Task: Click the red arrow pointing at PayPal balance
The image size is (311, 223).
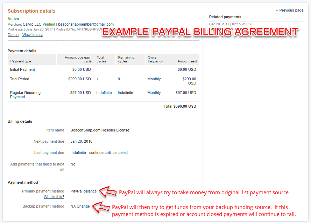Action: (108, 191)
